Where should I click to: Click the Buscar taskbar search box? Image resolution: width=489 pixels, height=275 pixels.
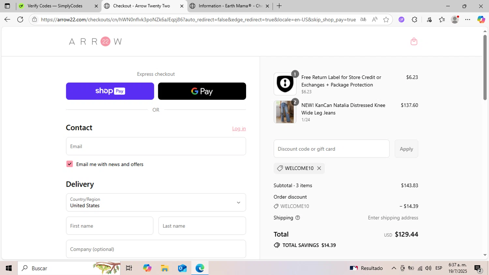tap(69, 268)
